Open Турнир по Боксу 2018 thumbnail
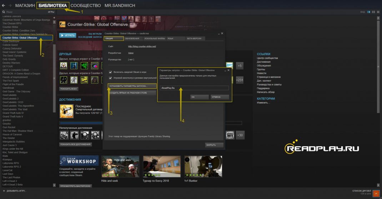Image resolution: width=382 pixels, height=199 pixels. tap(162, 167)
